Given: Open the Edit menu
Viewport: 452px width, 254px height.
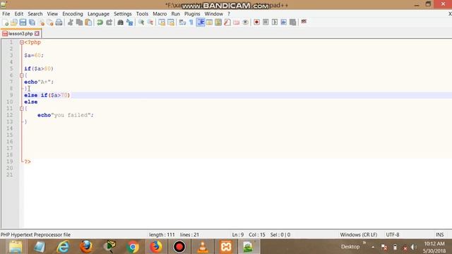Looking at the screenshot, I should click(19, 14).
